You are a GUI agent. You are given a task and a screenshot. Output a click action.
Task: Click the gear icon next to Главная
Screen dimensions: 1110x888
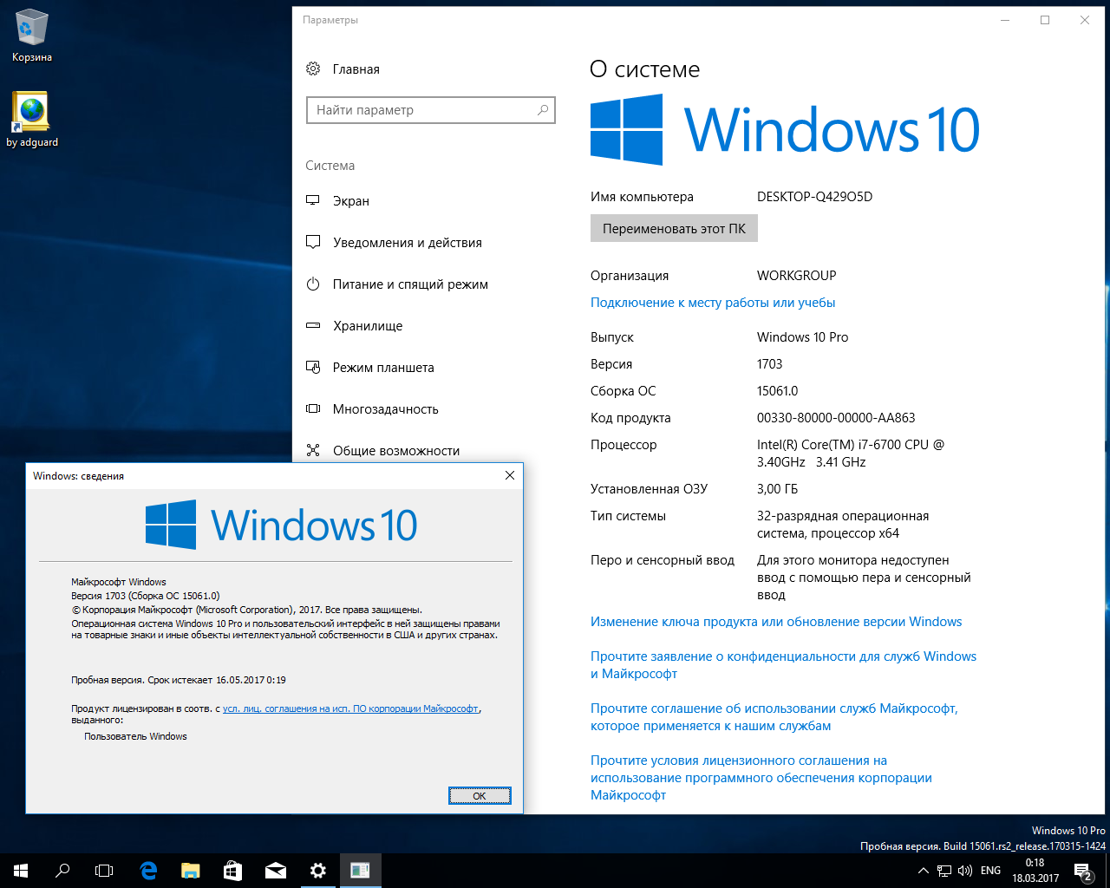point(313,69)
